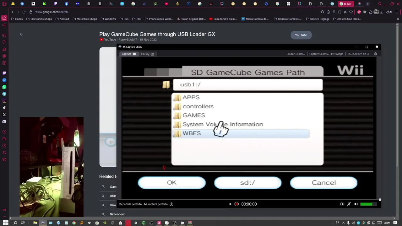Click the Opera zoom icon in address bar
402x226 pixels.
pos(323,12)
